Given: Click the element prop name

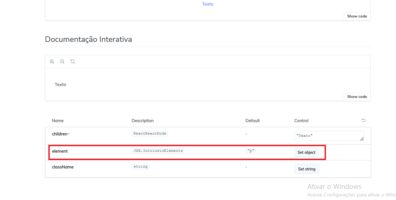Looking at the screenshot, I should [60, 151].
